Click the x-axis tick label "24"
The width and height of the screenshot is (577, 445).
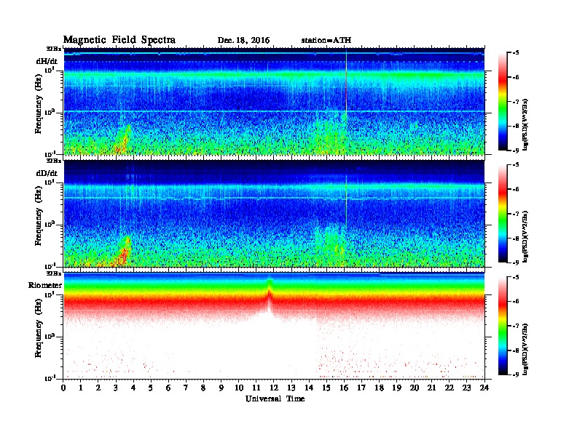point(484,388)
